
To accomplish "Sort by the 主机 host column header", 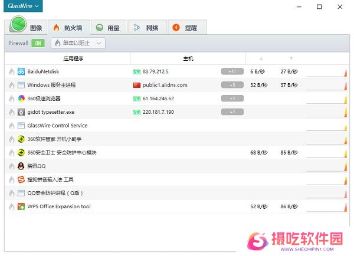I will [x=188, y=59].
